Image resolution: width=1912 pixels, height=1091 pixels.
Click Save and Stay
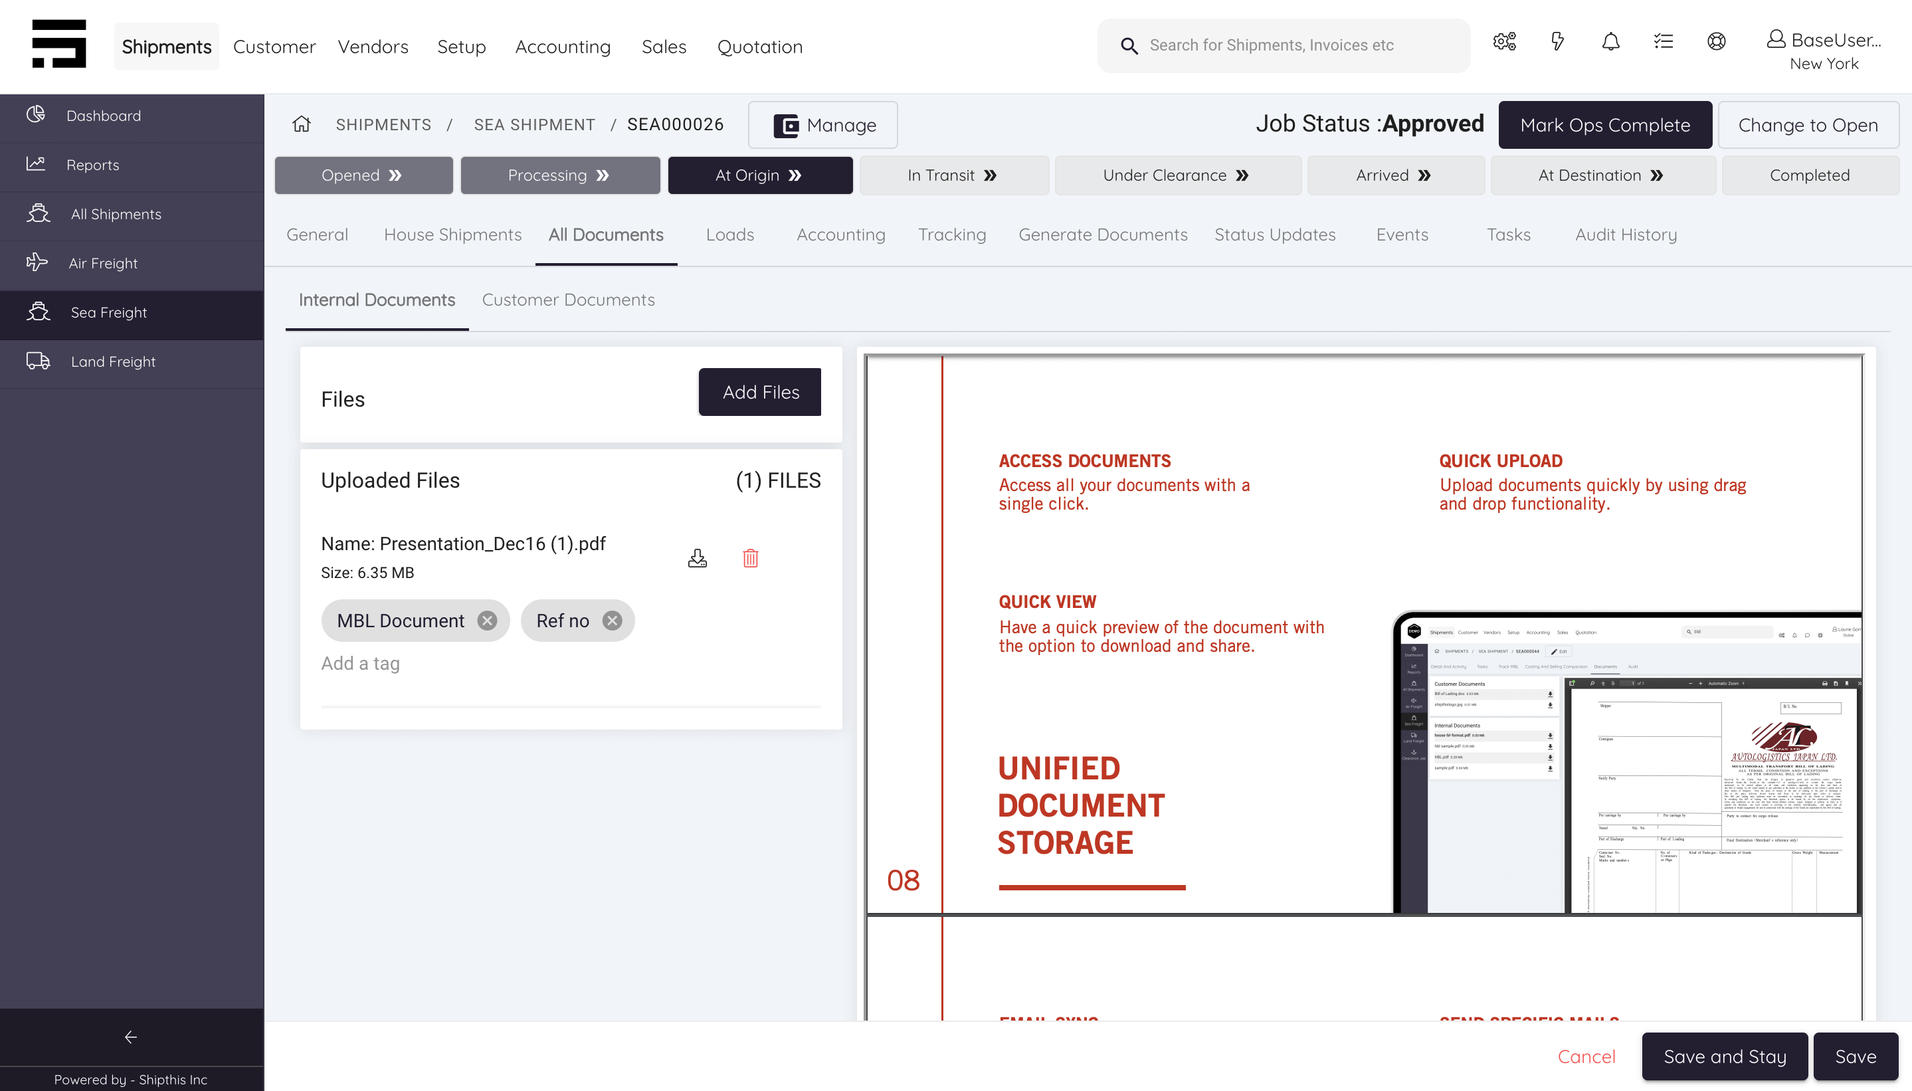(1724, 1056)
